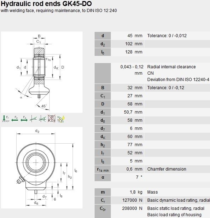Select the '102 mm' value
210x218 pixels.
134,44
